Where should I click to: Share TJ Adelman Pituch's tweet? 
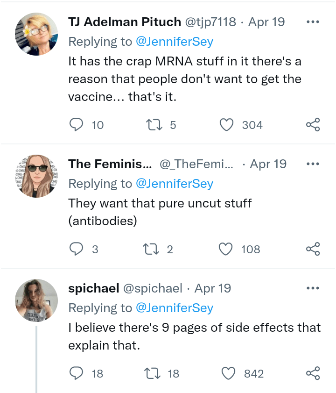(313, 125)
